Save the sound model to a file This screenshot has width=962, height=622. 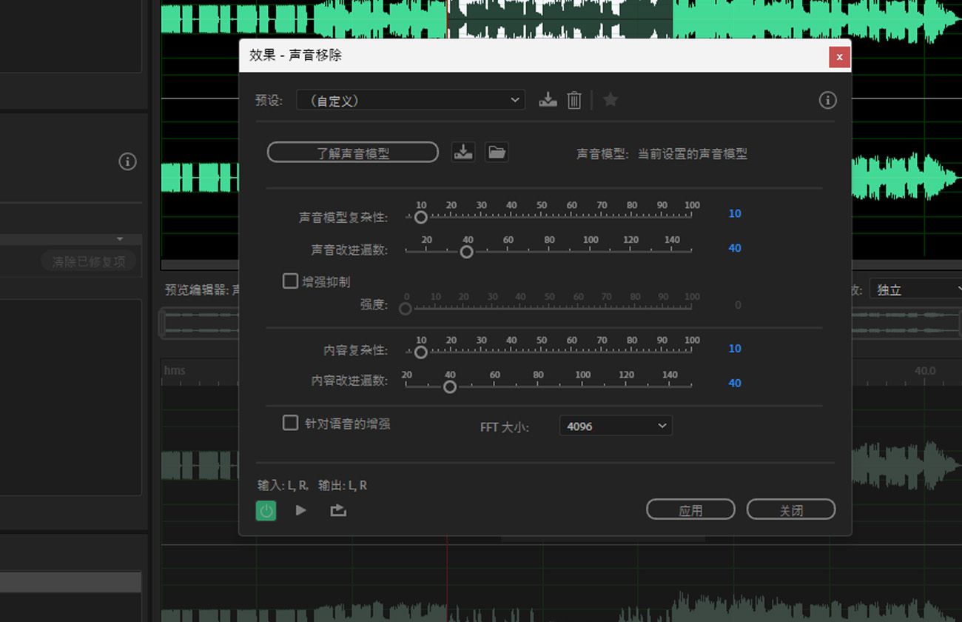tap(463, 152)
